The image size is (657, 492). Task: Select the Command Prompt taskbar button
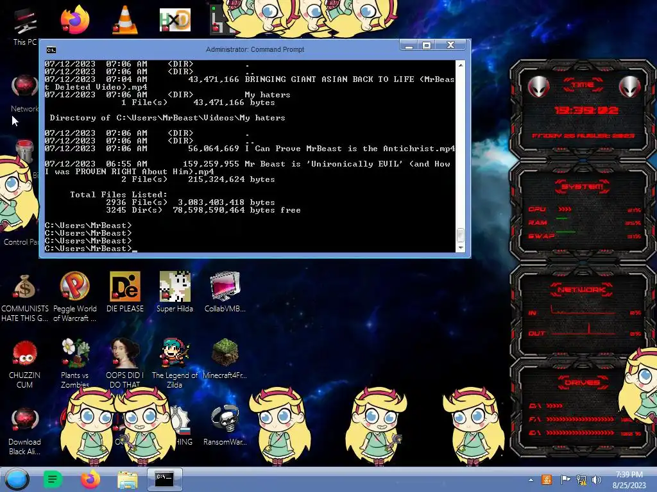pyautogui.click(x=164, y=479)
